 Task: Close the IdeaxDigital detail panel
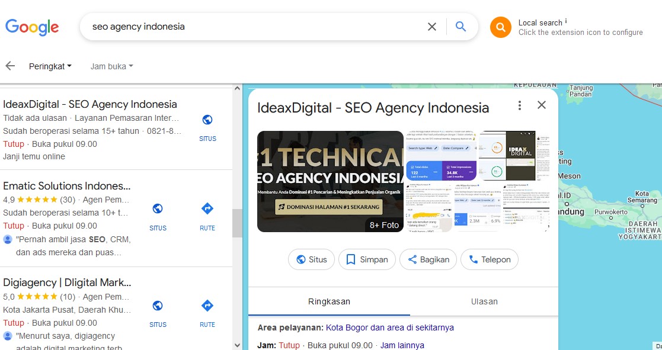(x=542, y=105)
